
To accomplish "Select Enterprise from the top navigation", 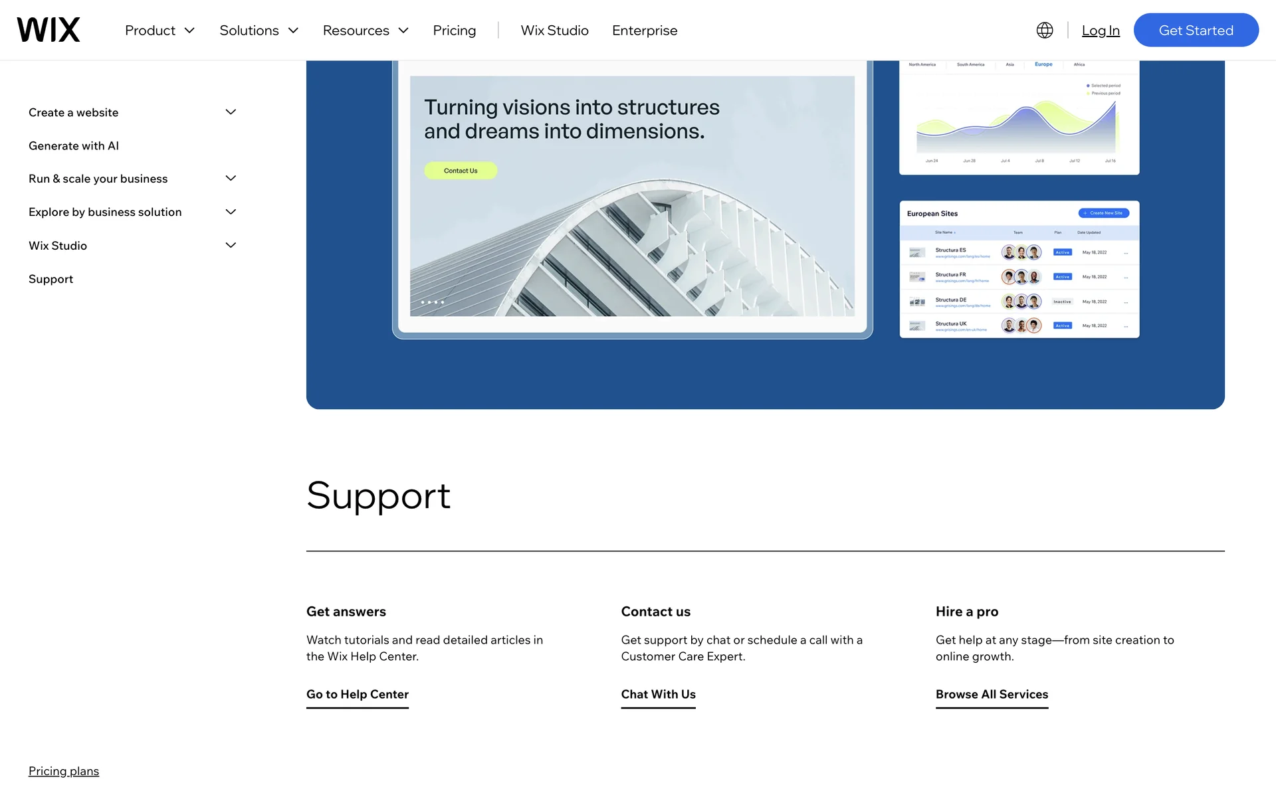I will click(x=644, y=31).
